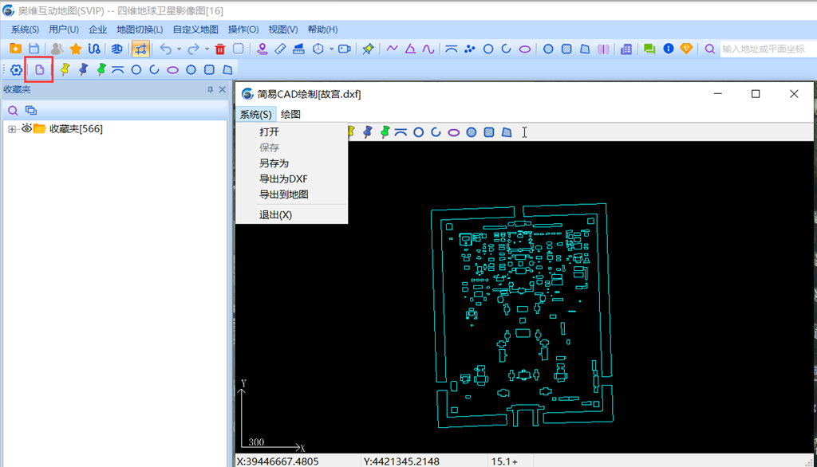Click the orange diamond VIP icon

(686, 49)
